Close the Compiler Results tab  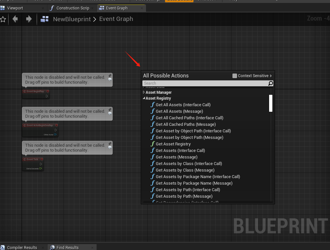click(43, 248)
